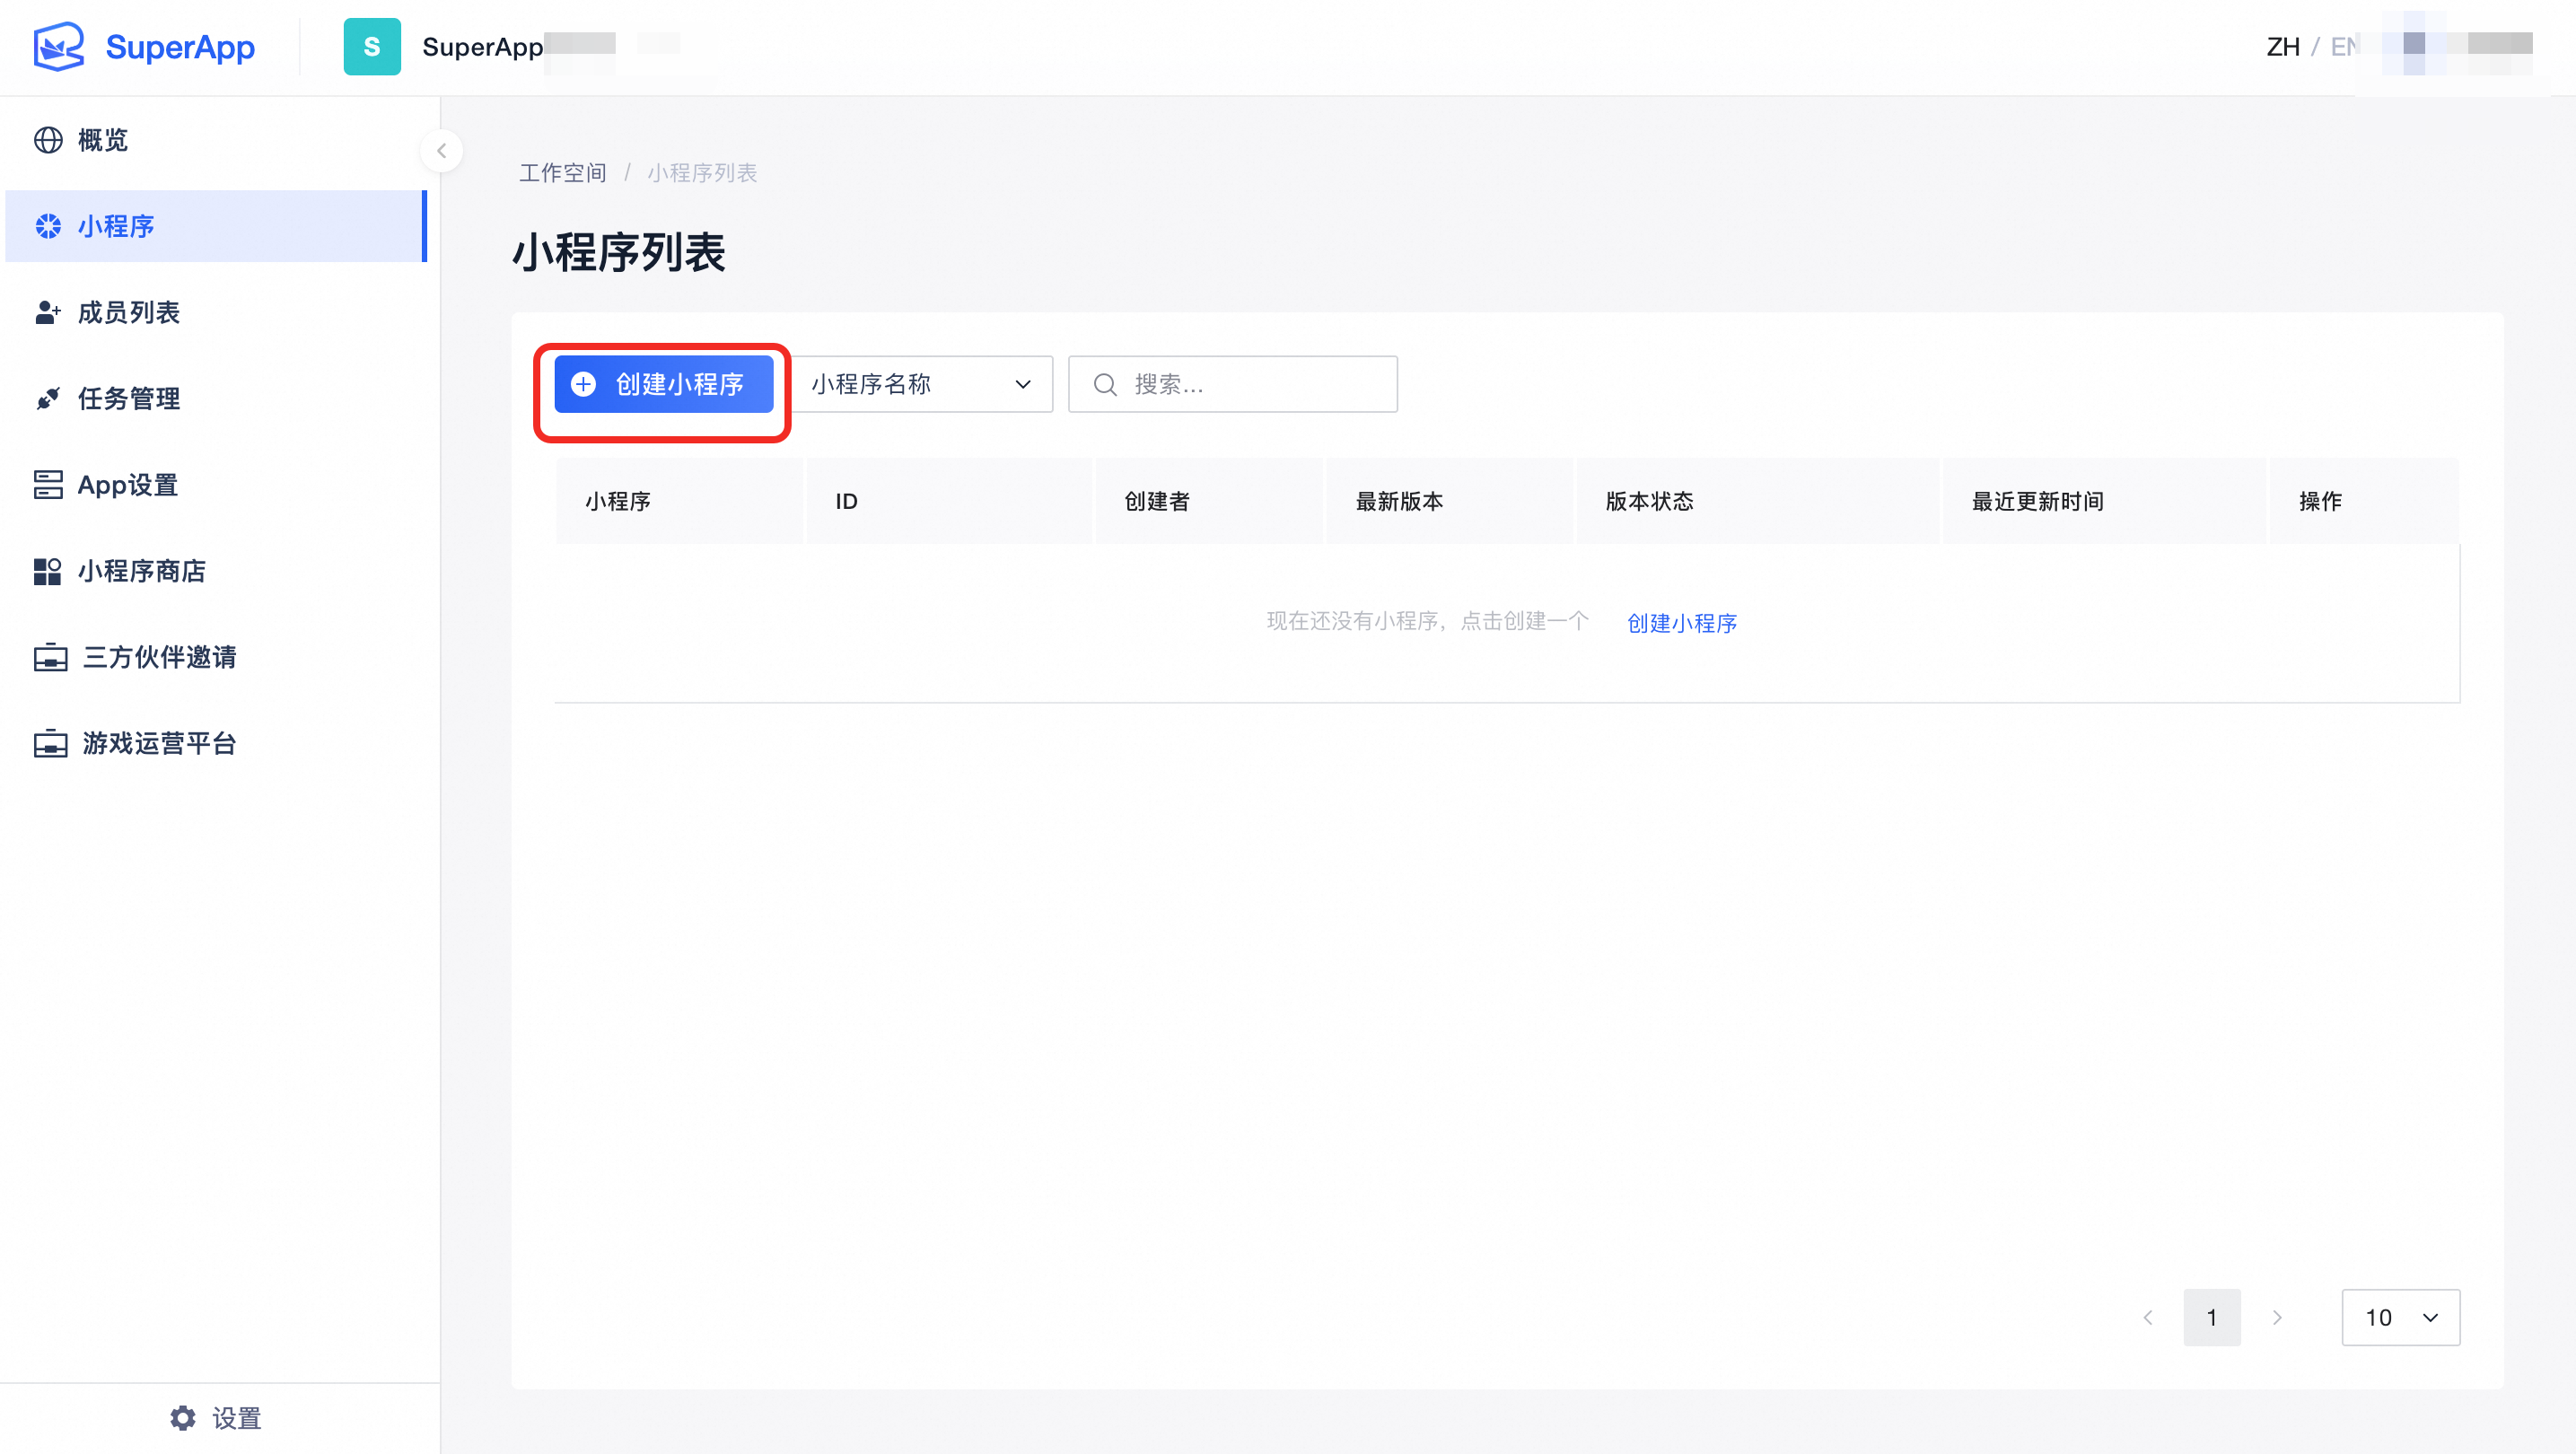Open 三方伙伴邀请 partner invitation
The image size is (2576, 1454).
coord(158,657)
